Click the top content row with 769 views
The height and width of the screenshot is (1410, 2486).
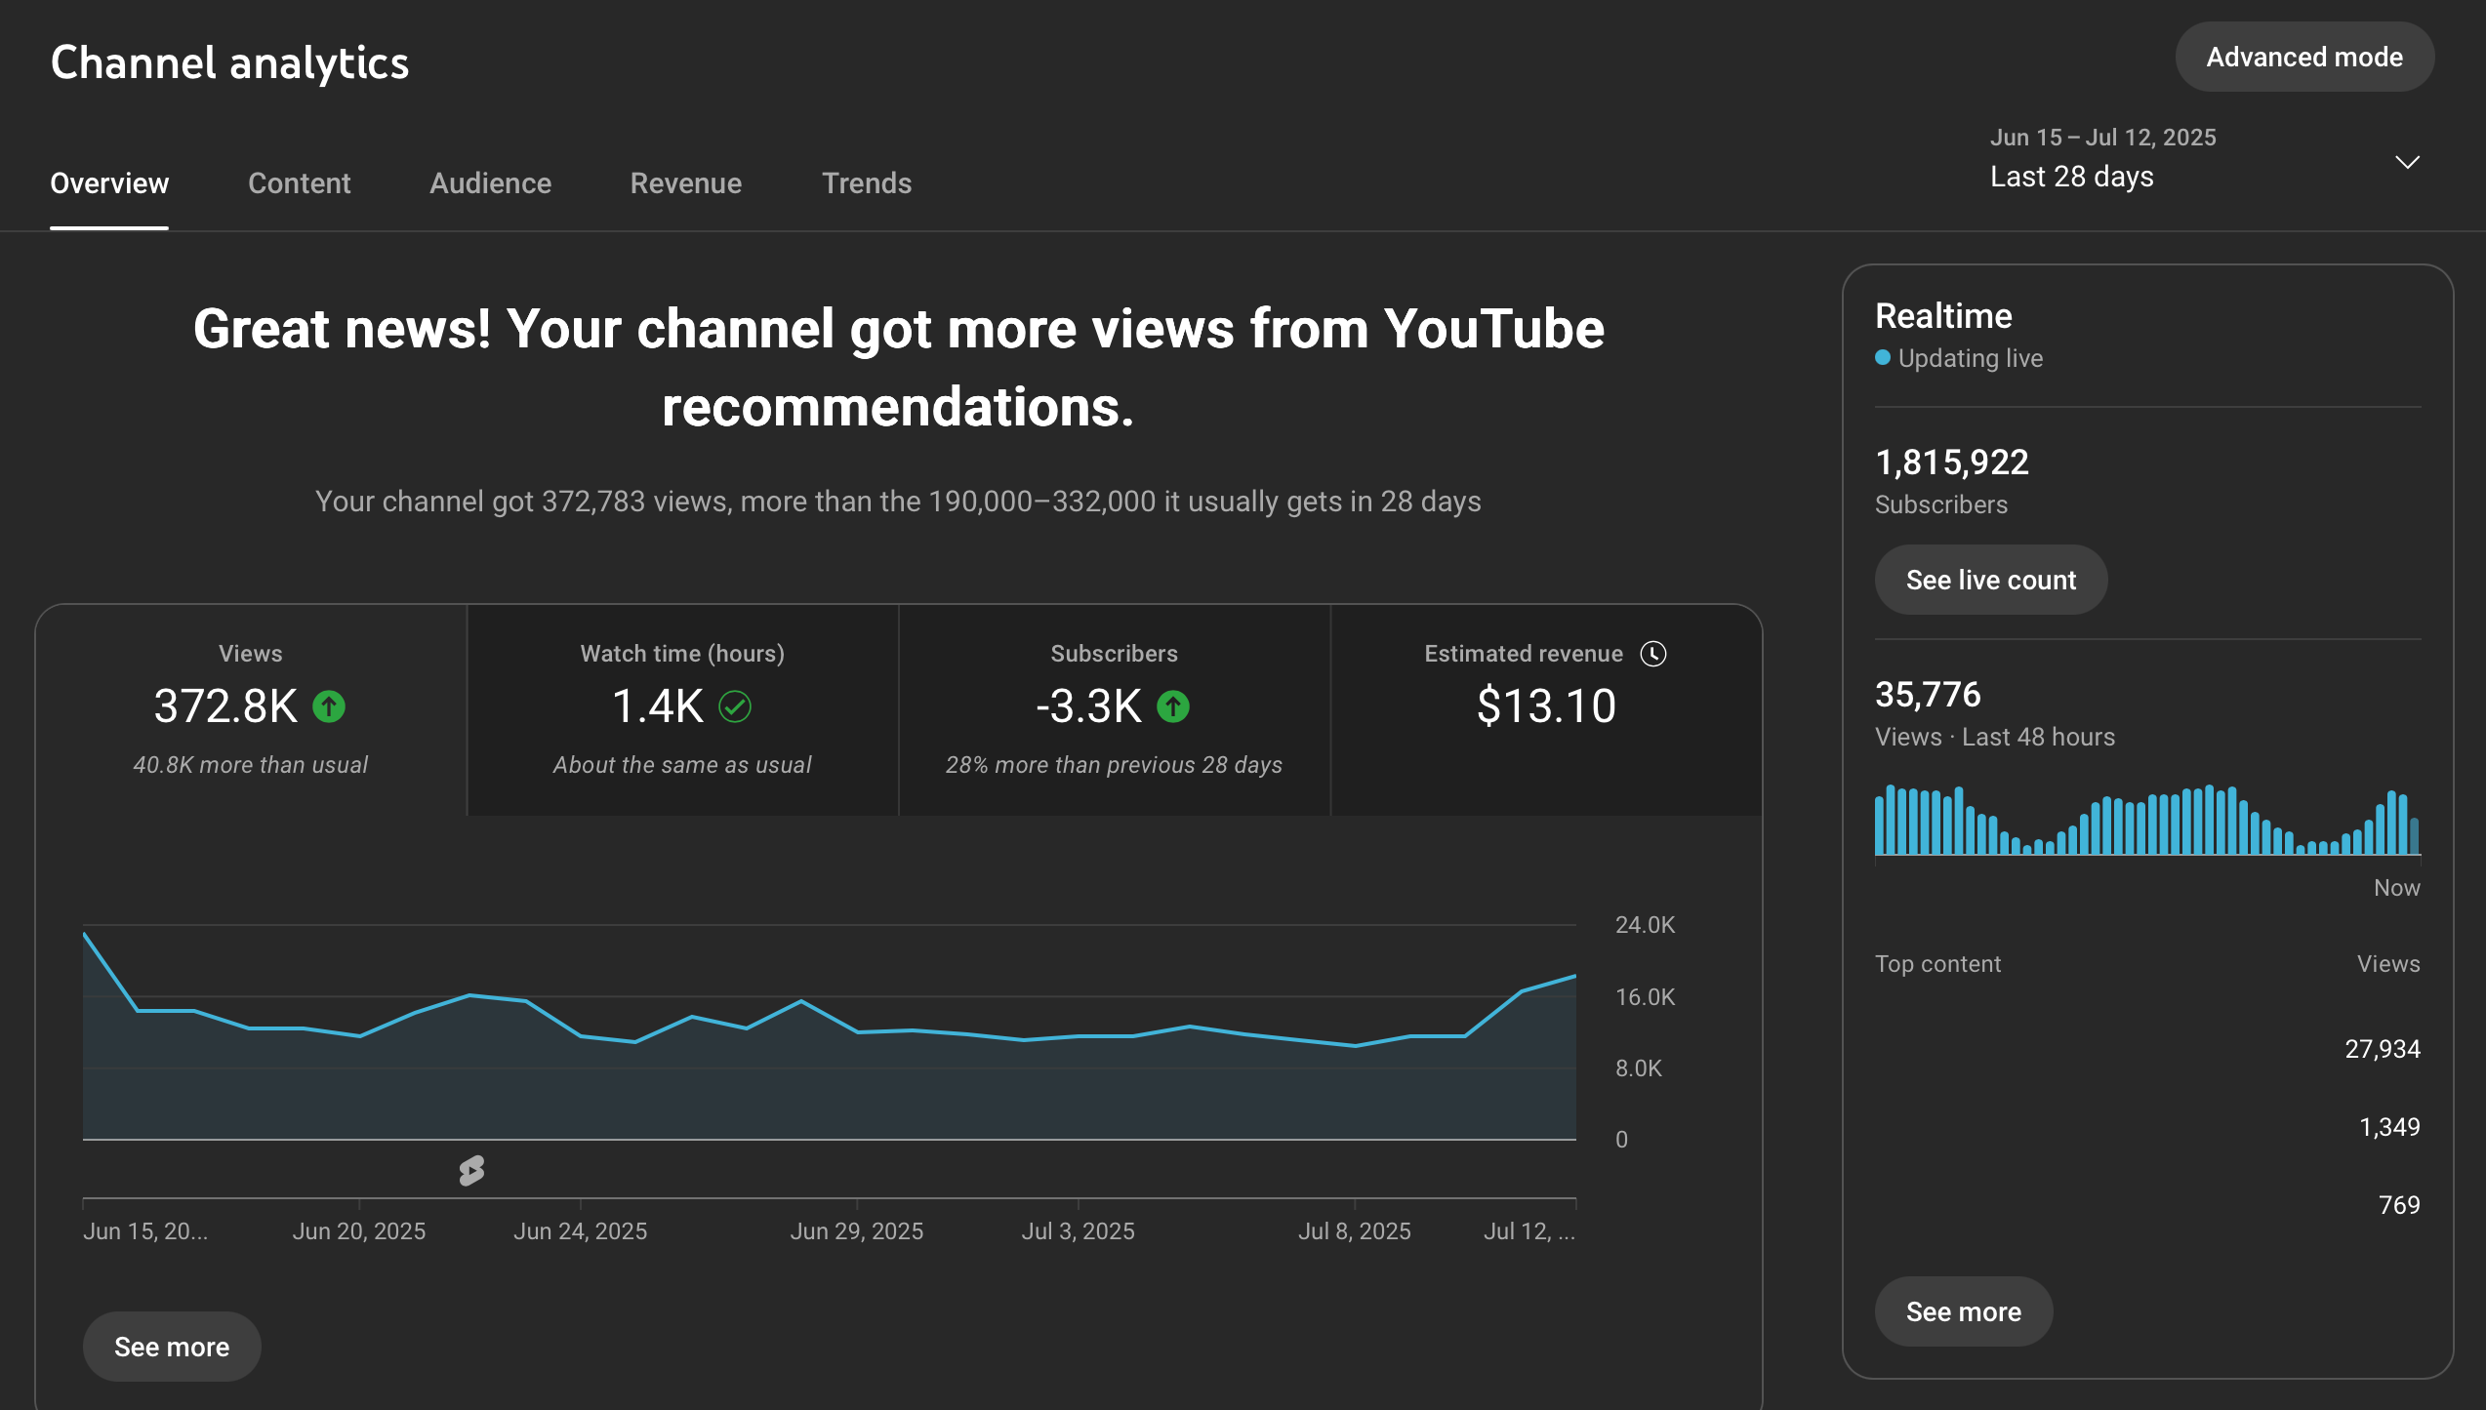click(x=2147, y=1205)
